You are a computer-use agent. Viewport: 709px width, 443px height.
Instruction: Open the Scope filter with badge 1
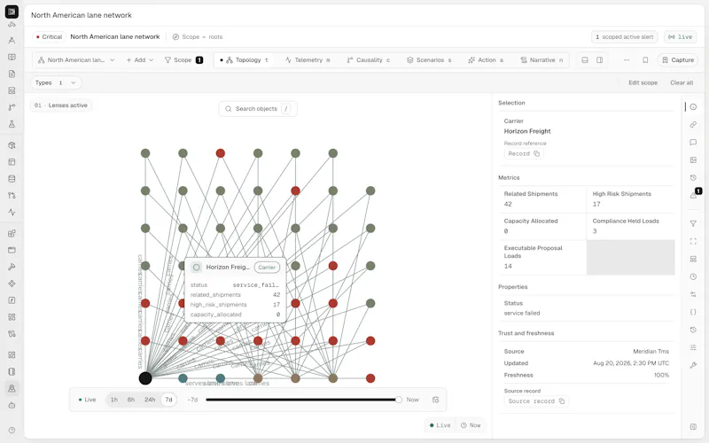coord(183,60)
